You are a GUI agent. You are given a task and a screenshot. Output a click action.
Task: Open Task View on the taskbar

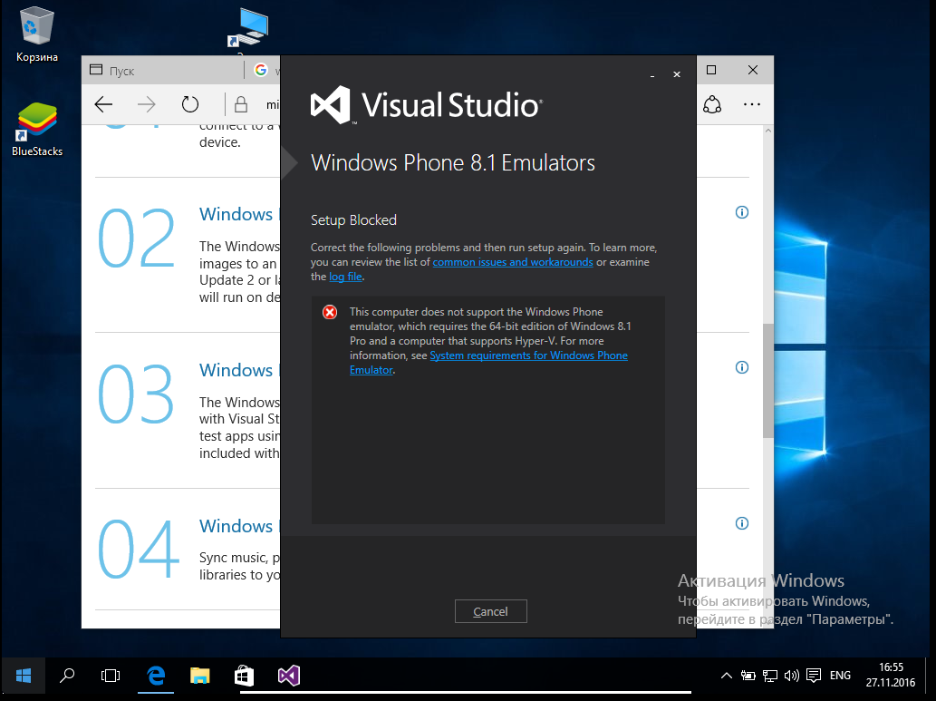click(x=111, y=676)
